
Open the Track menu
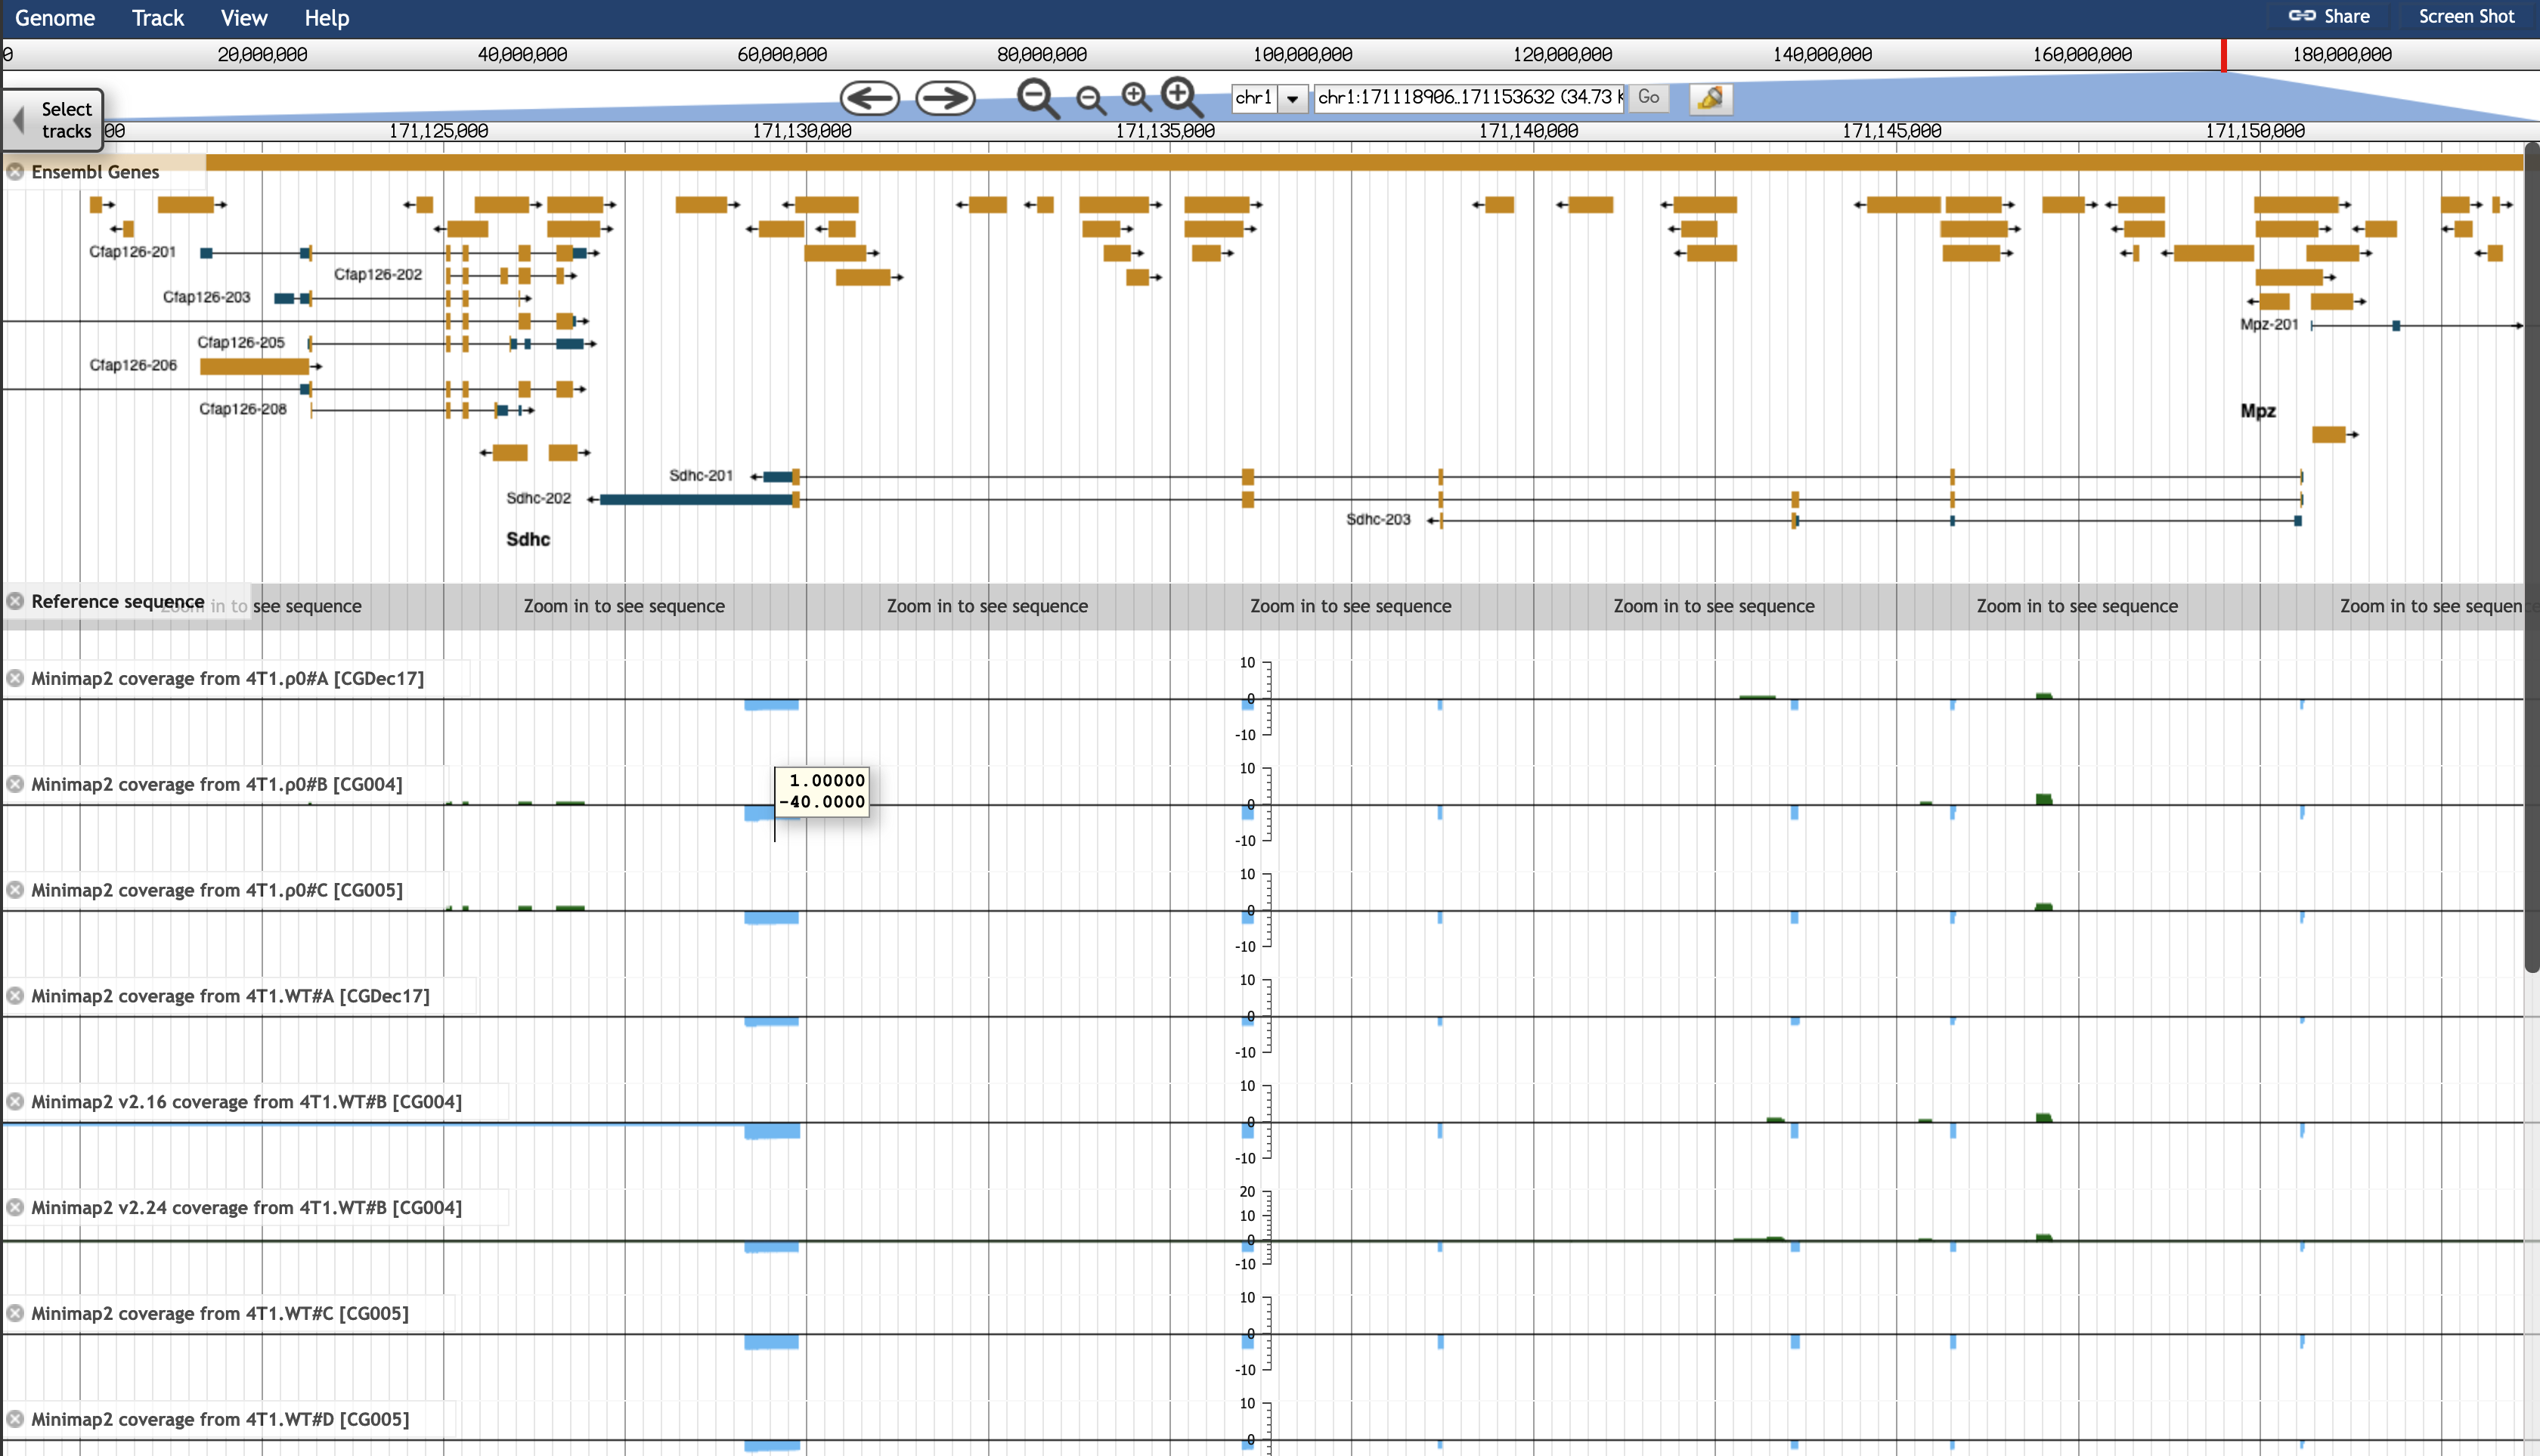(157, 17)
